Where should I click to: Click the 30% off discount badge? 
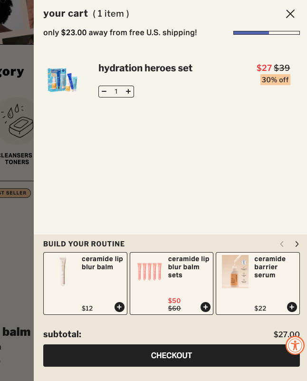pos(275,79)
